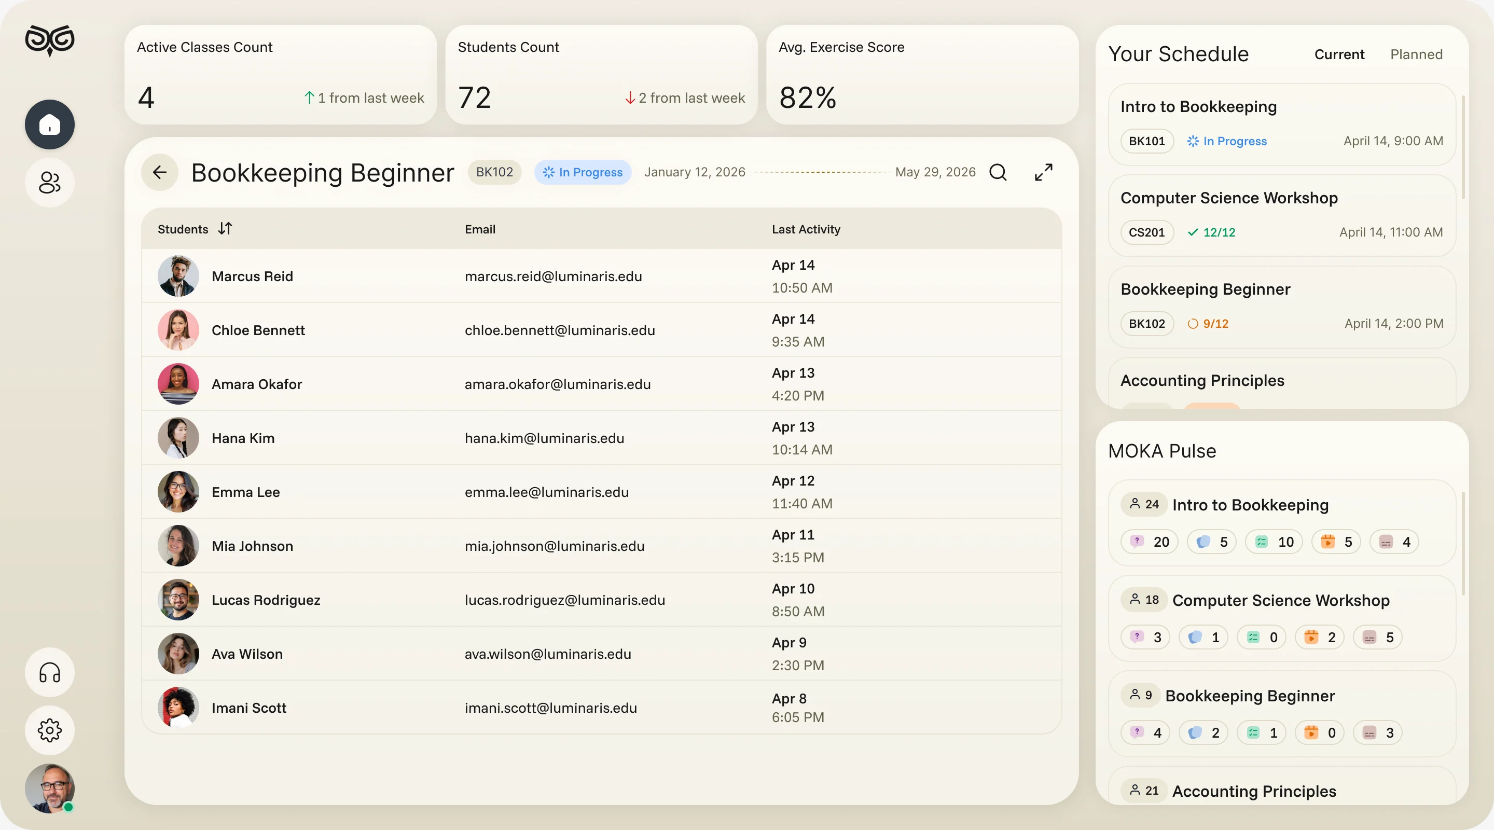Open the Home dashboard icon
The image size is (1494, 830).
click(50, 124)
